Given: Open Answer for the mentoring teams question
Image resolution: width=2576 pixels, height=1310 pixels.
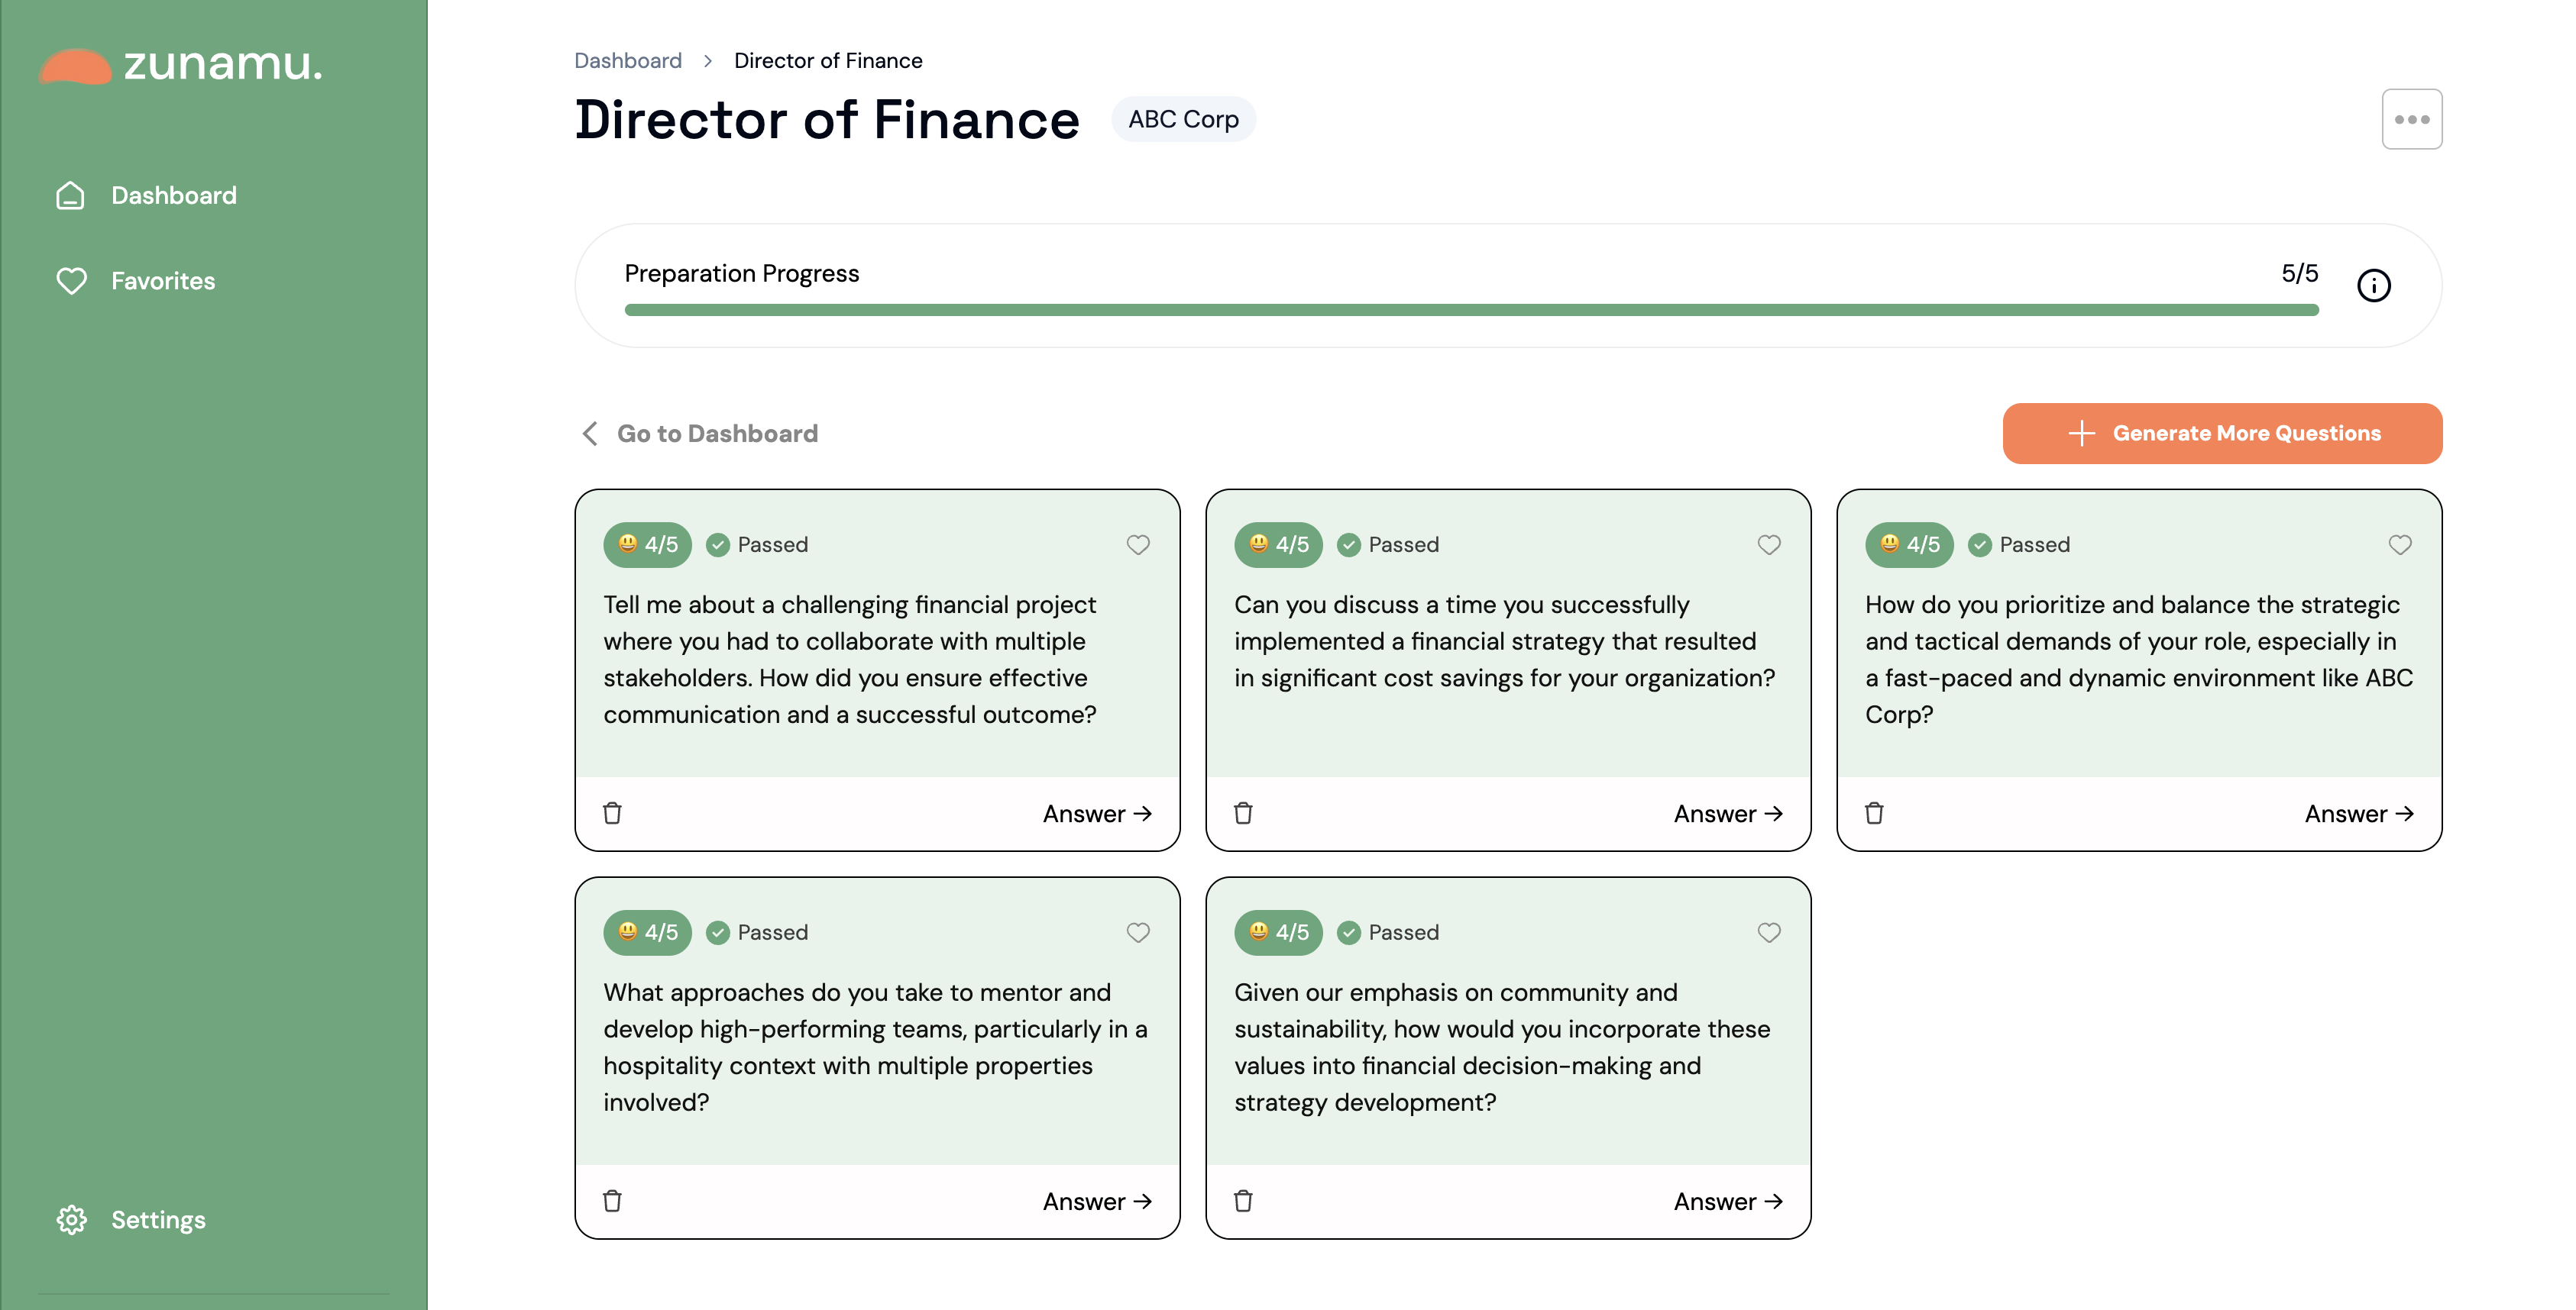Looking at the screenshot, I should pos(1097,1201).
